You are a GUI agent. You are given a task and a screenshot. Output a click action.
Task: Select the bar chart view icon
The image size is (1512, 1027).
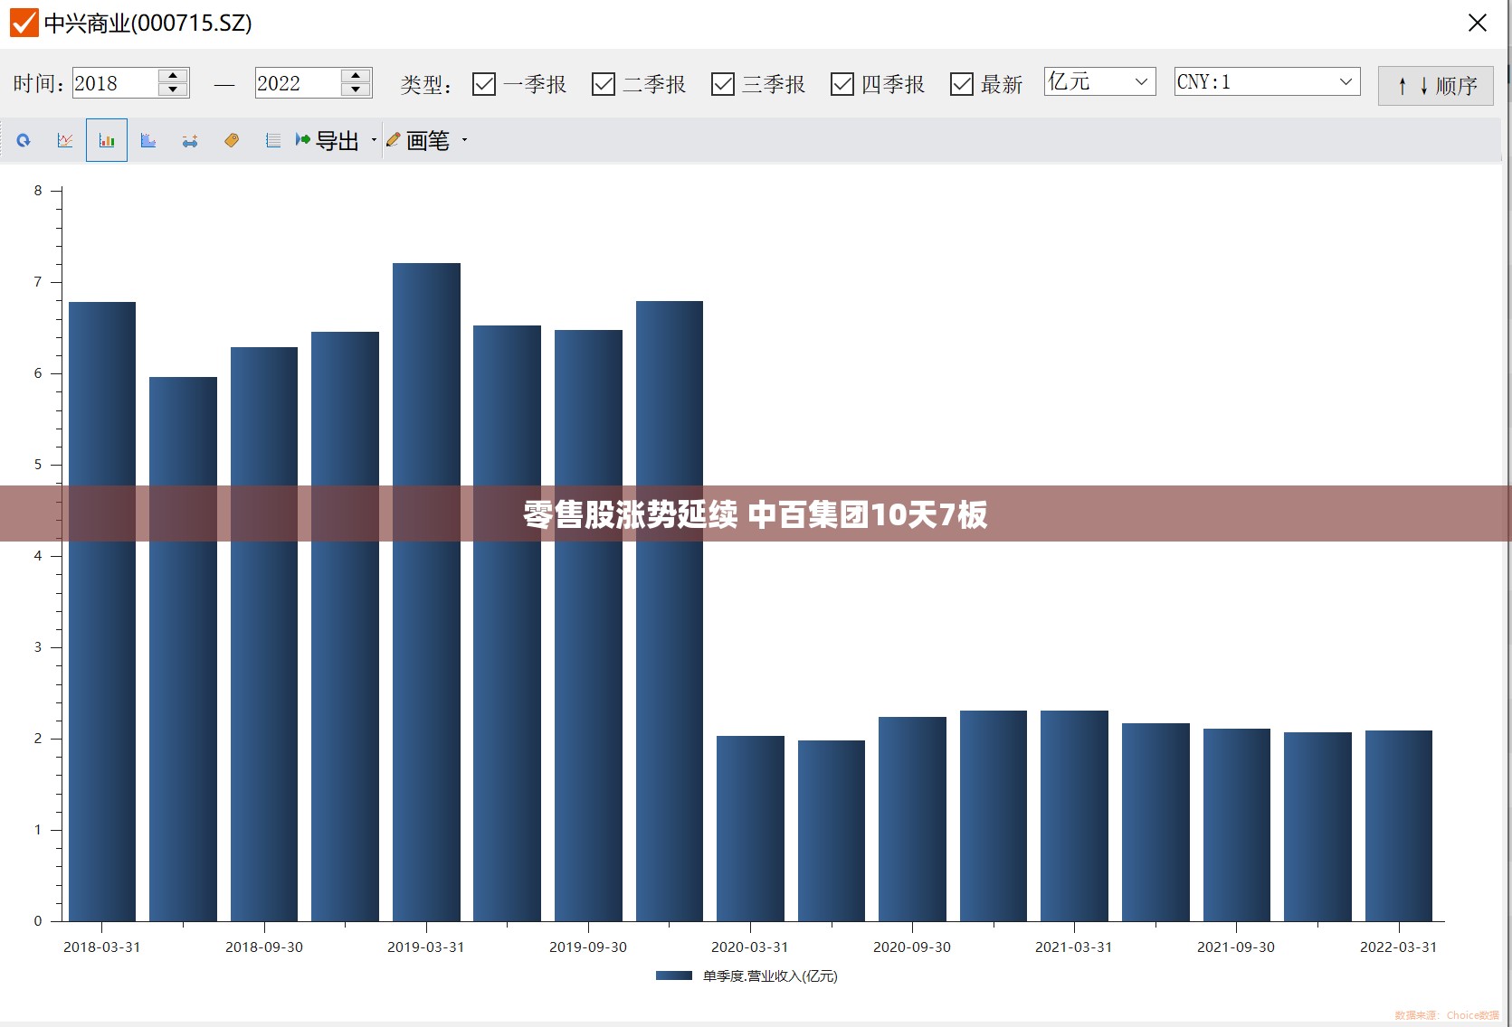(x=107, y=140)
